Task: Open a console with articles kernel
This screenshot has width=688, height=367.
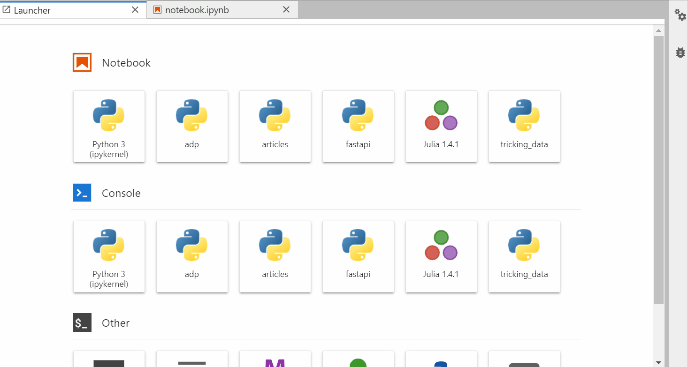Action: (x=275, y=257)
